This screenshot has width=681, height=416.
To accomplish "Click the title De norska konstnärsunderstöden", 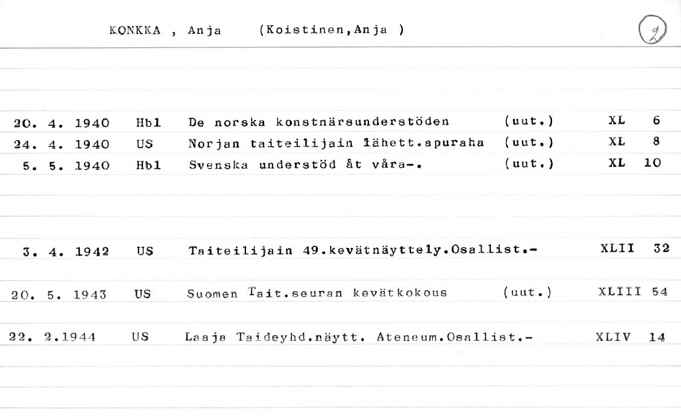I will point(319,122).
